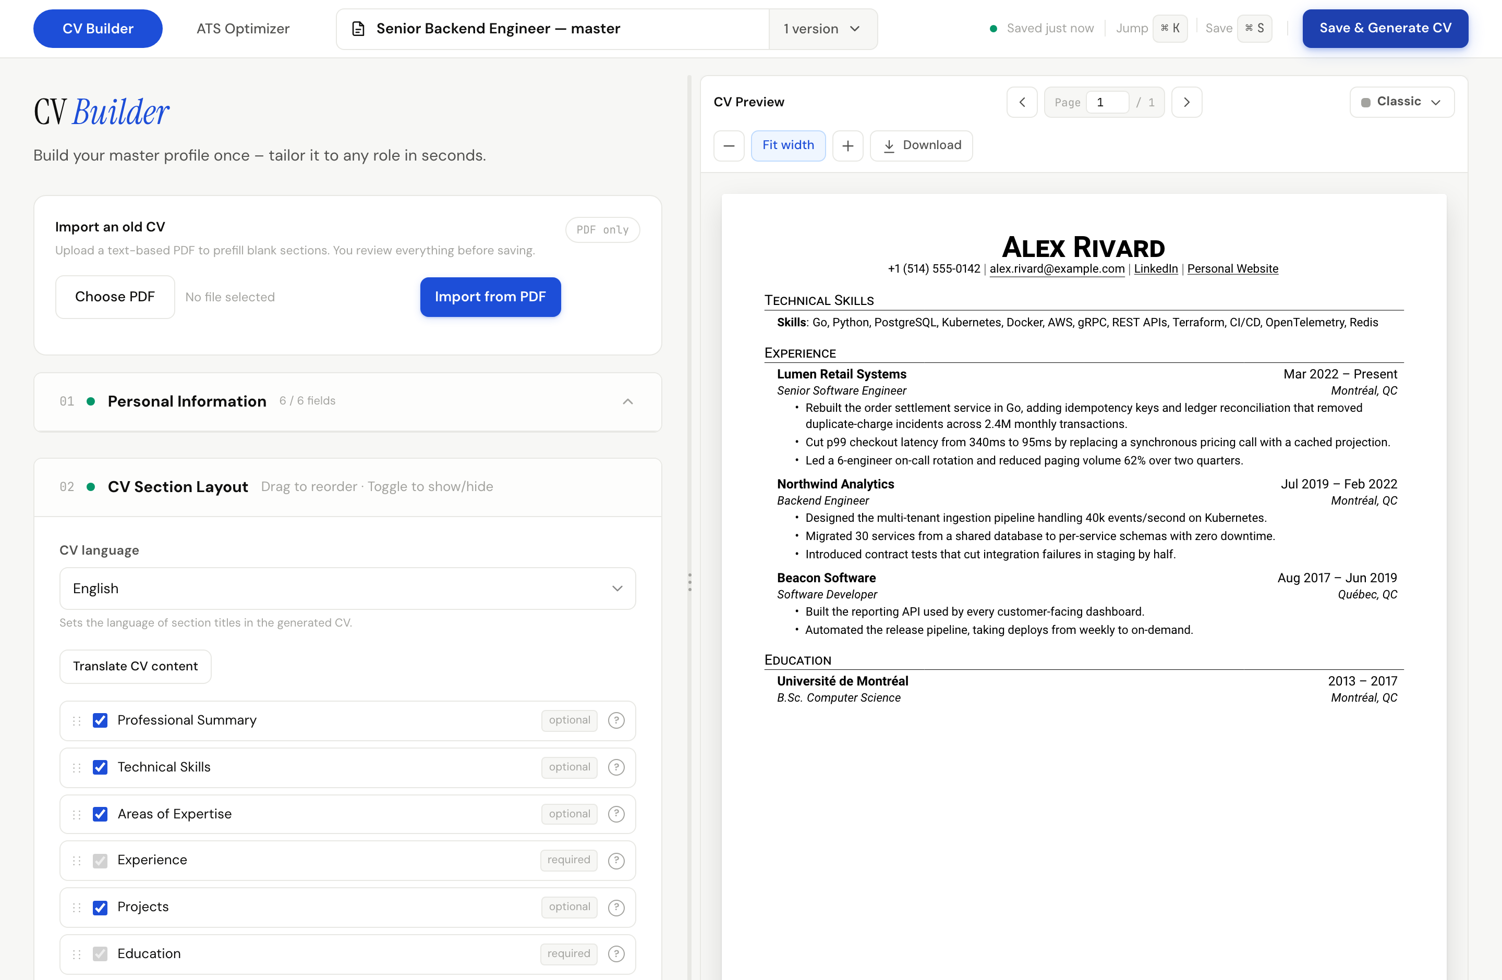The width and height of the screenshot is (1502, 980).
Task: Click the page number input field
Action: pyautogui.click(x=1107, y=102)
